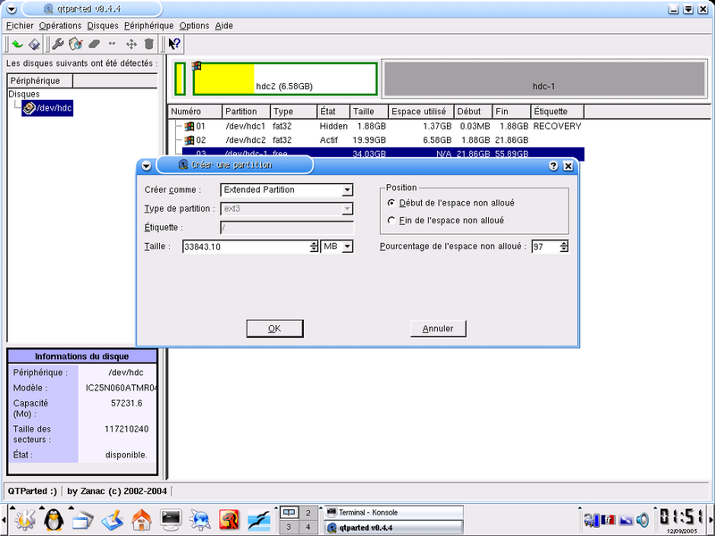Image resolution: width=715 pixels, height=536 pixels.
Task: Click the Commit (floppy disk) toolbar icon
Action: coord(35,44)
